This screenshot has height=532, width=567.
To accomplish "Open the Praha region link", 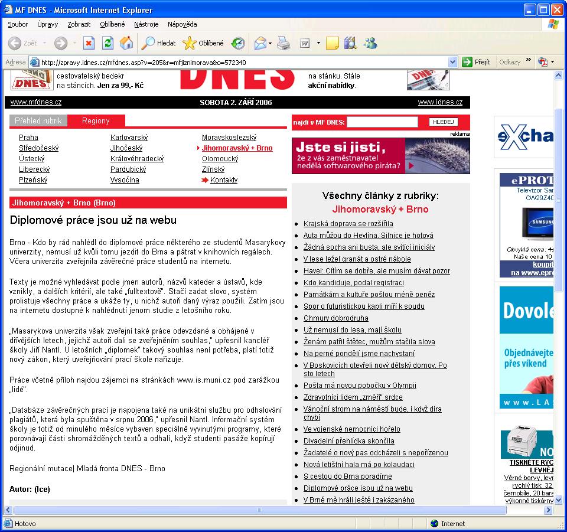I will tap(28, 138).
